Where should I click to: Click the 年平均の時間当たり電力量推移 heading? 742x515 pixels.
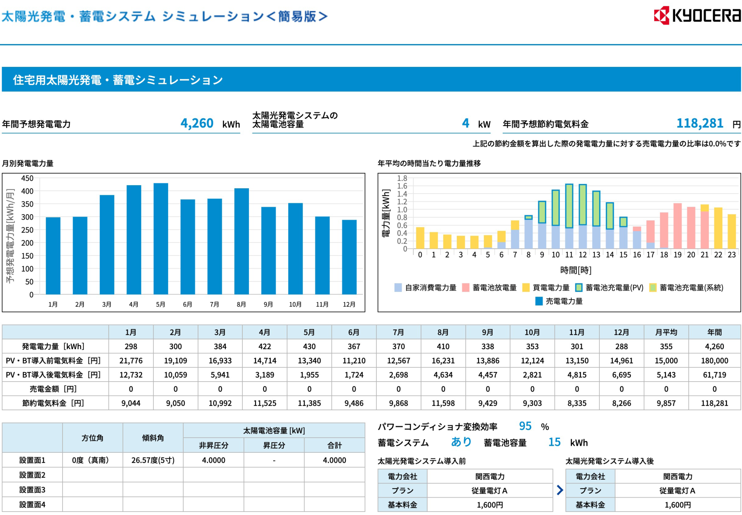point(429,163)
